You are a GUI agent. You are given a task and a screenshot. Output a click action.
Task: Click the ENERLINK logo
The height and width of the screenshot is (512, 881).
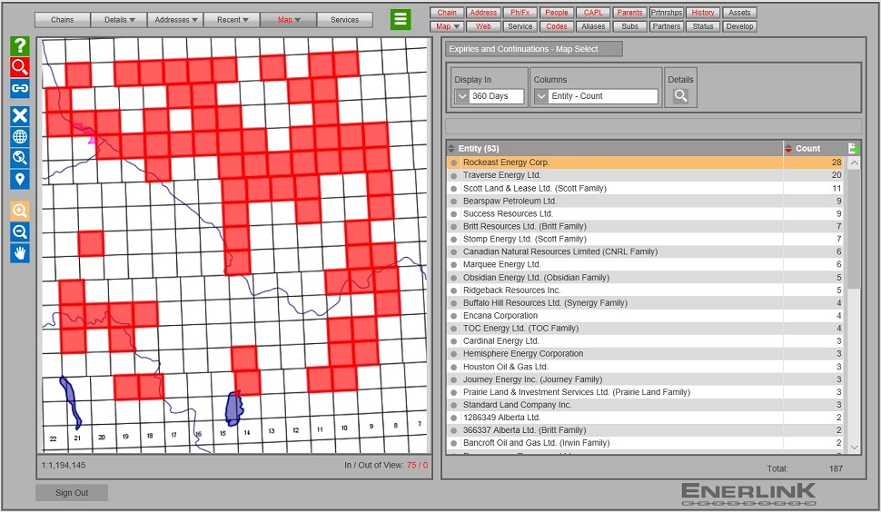tap(748, 494)
